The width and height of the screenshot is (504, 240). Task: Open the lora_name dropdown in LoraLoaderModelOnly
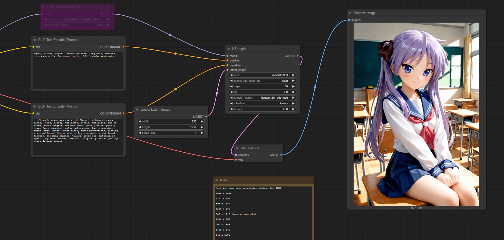point(77,19)
